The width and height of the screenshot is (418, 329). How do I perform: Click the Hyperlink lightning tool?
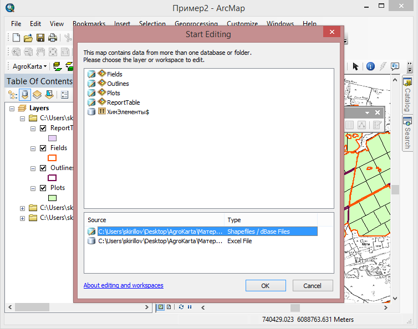[383, 66]
